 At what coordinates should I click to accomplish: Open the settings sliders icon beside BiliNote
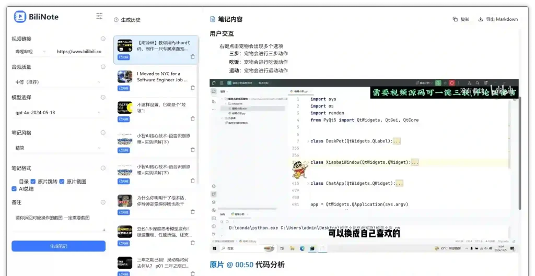pos(99,16)
